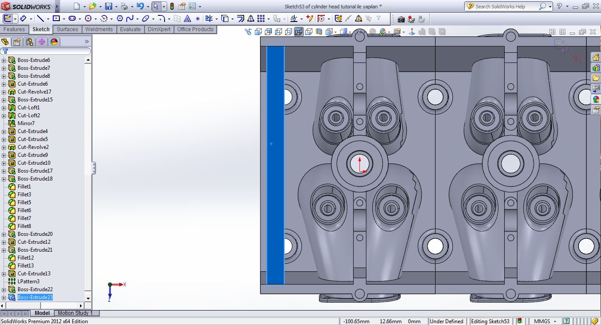601x325 pixels.
Task: Toggle Section View in view toolbar
Action: point(319,32)
